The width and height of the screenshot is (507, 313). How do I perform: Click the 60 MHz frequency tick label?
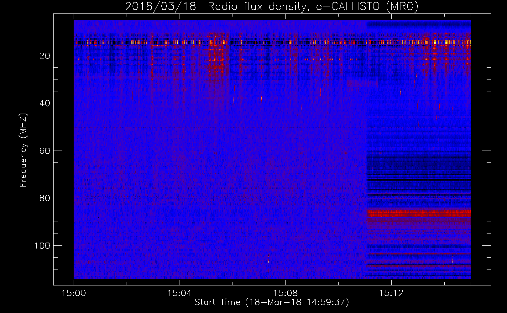(x=45, y=151)
